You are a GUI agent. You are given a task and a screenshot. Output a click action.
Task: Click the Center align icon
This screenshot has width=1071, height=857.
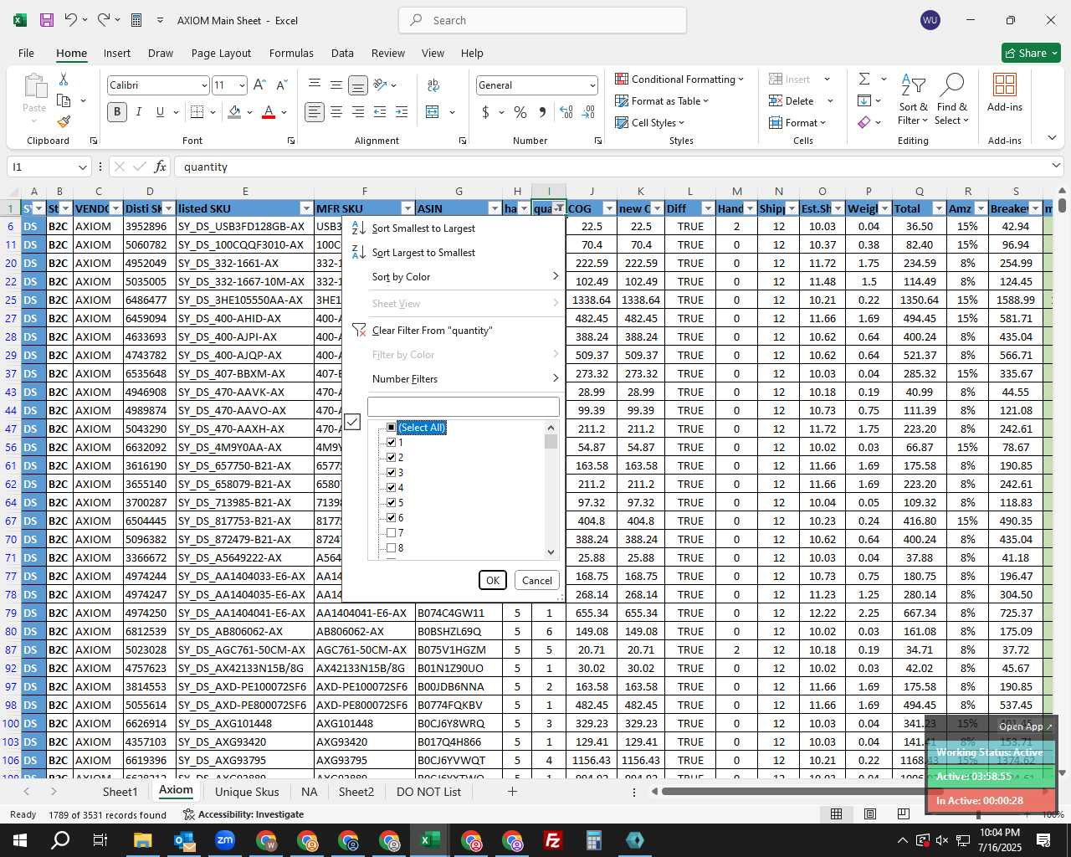click(336, 112)
